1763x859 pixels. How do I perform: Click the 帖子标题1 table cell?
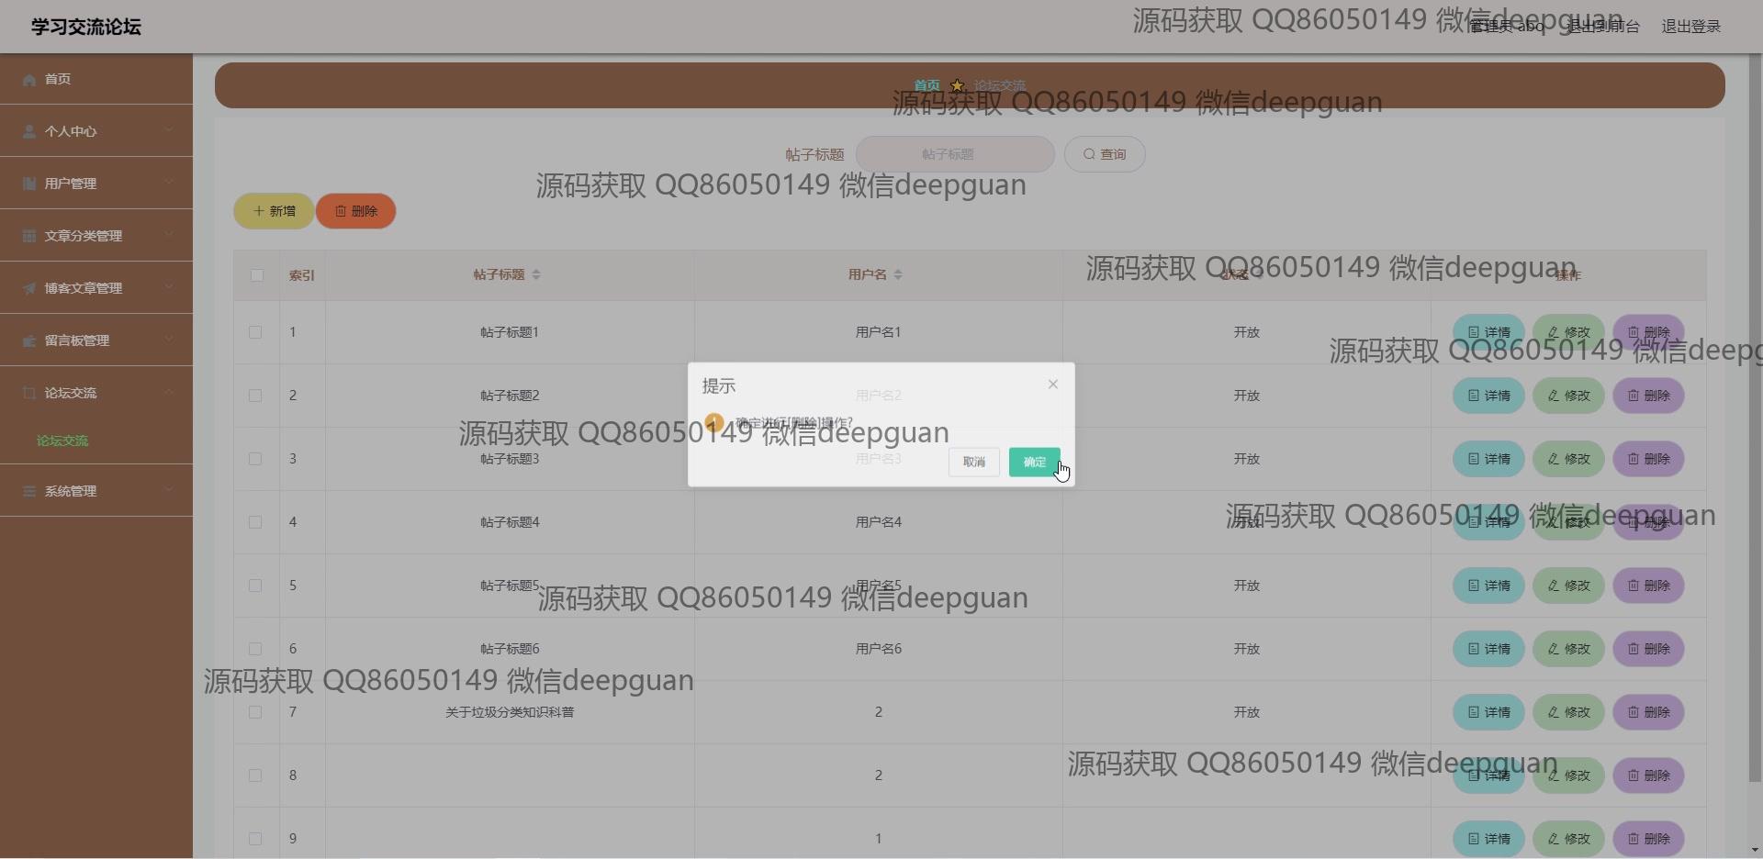click(x=510, y=332)
